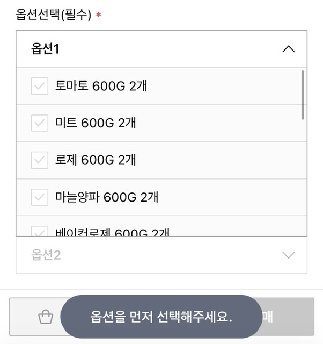
Task: Check the 토마토 600G 2개 checkbox
Action: click(x=40, y=86)
